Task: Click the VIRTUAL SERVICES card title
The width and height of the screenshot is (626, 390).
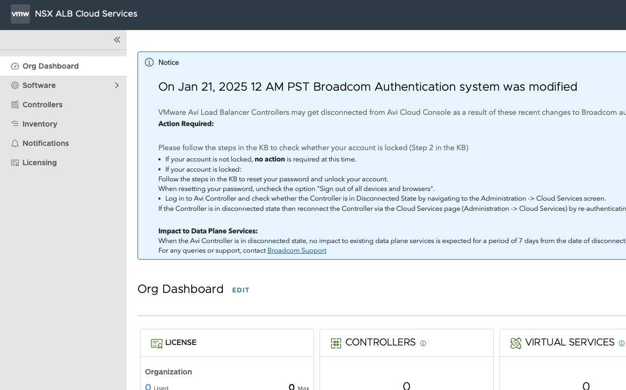Action: (x=570, y=342)
